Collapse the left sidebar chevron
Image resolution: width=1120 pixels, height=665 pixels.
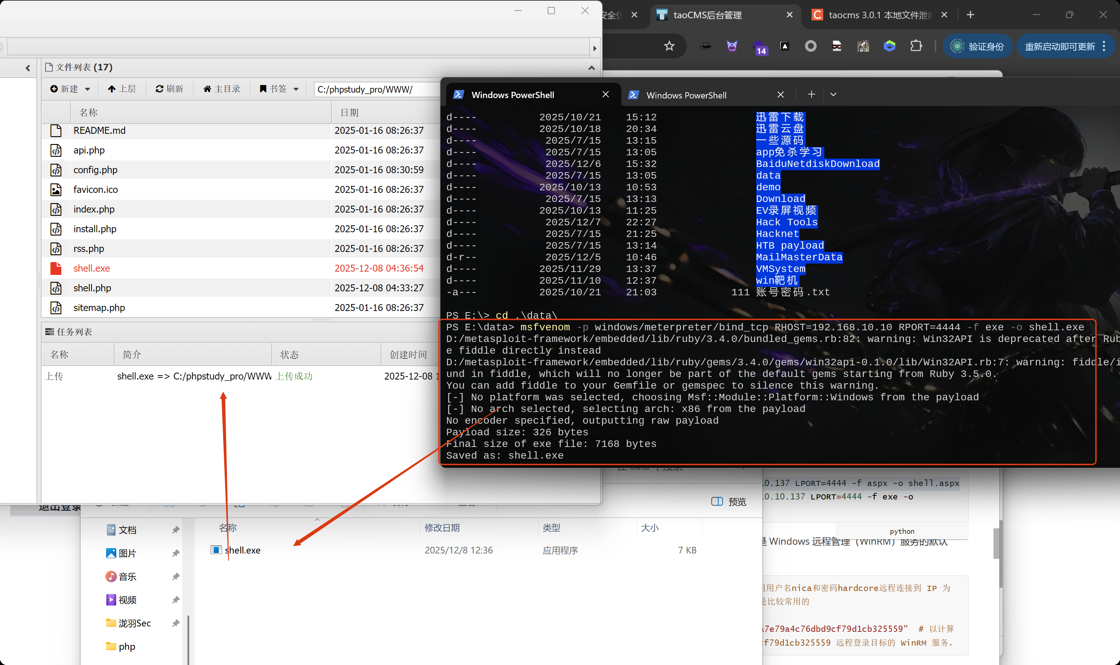click(x=28, y=68)
